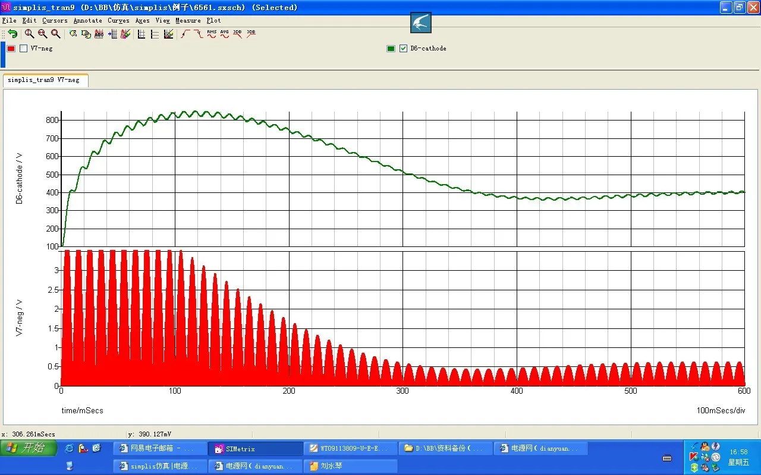Switch to SIMetrix taskbar button
The image size is (761, 475).
[x=256, y=449]
